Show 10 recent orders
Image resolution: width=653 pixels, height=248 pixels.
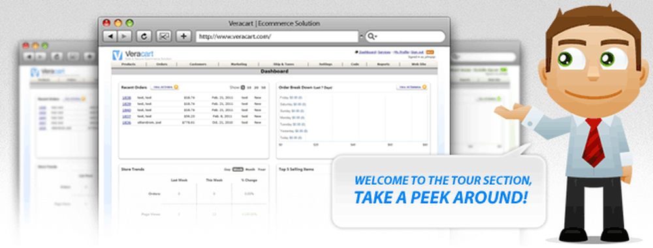pyautogui.click(x=249, y=88)
